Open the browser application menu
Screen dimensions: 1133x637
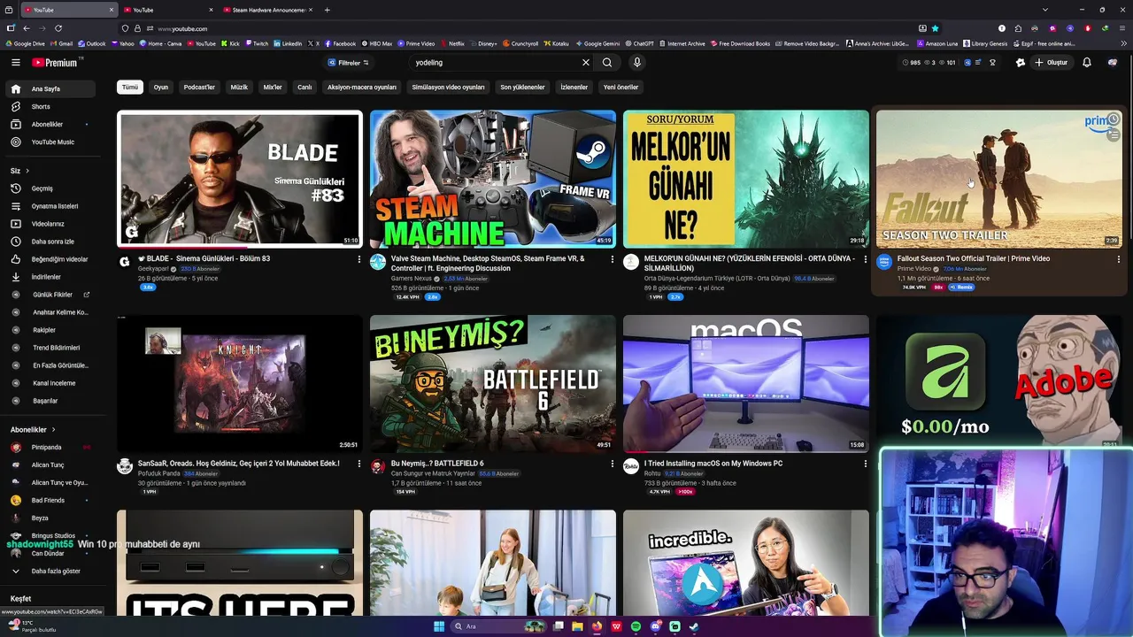click(1121, 28)
